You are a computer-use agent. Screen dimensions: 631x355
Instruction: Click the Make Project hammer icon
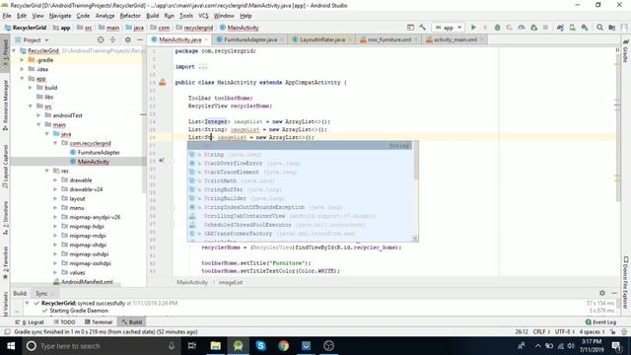tap(422, 28)
